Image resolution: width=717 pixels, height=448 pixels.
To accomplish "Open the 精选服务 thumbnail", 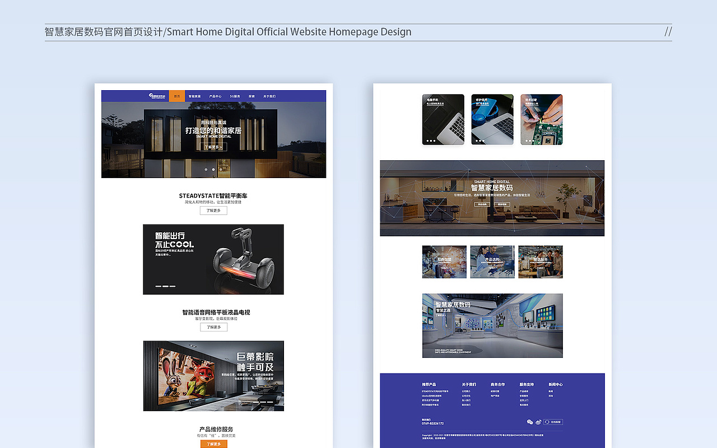I will coord(541,262).
